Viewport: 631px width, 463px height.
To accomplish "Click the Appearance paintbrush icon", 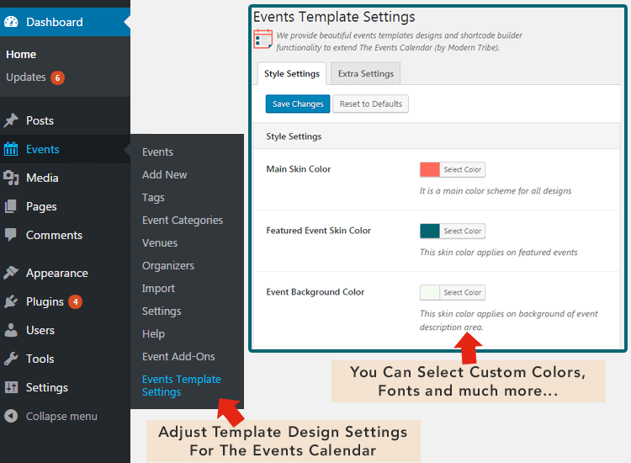I will click(x=11, y=273).
